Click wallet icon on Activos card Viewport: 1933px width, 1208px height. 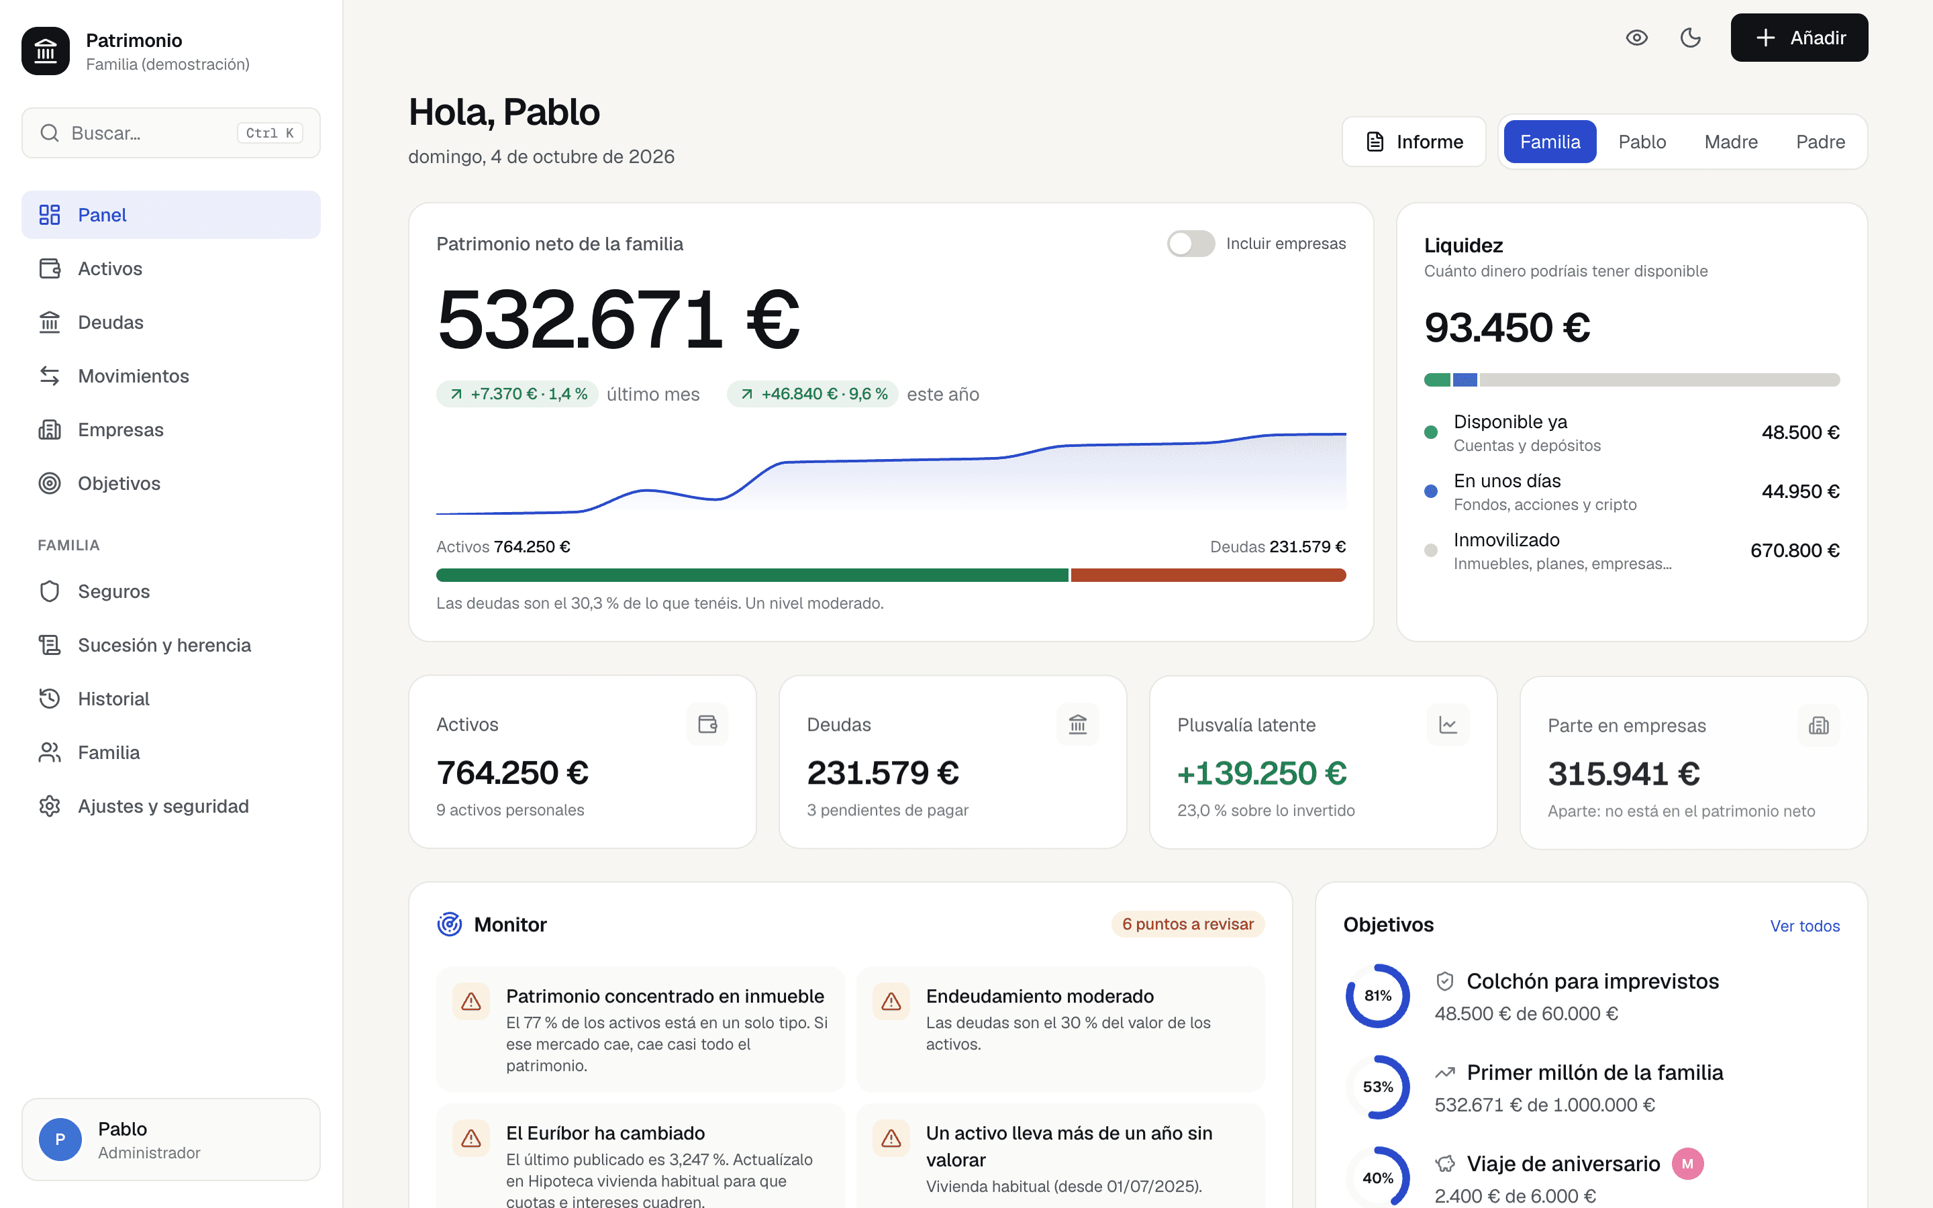707,724
